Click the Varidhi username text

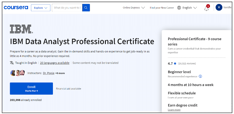coord(227,7)
